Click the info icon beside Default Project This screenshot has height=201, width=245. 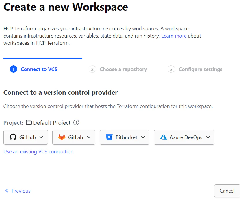(x=76, y=123)
